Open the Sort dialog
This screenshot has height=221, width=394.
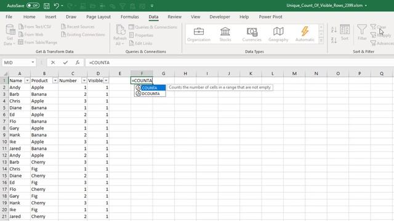(345, 33)
